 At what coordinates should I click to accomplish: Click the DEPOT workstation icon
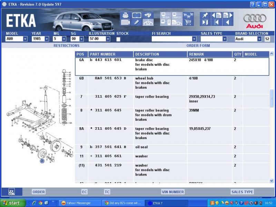[177, 15]
